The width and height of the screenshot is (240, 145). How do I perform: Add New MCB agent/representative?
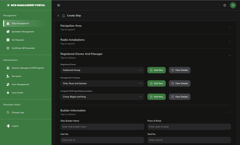157,97
